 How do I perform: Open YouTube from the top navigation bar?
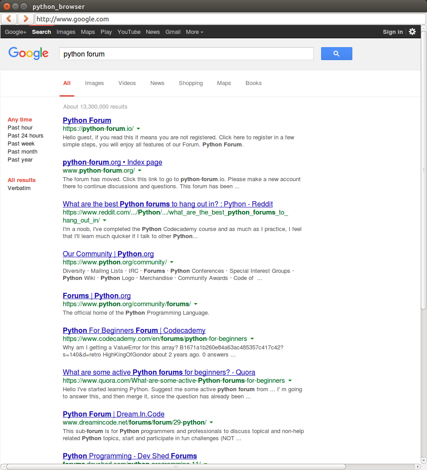(129, 32)
